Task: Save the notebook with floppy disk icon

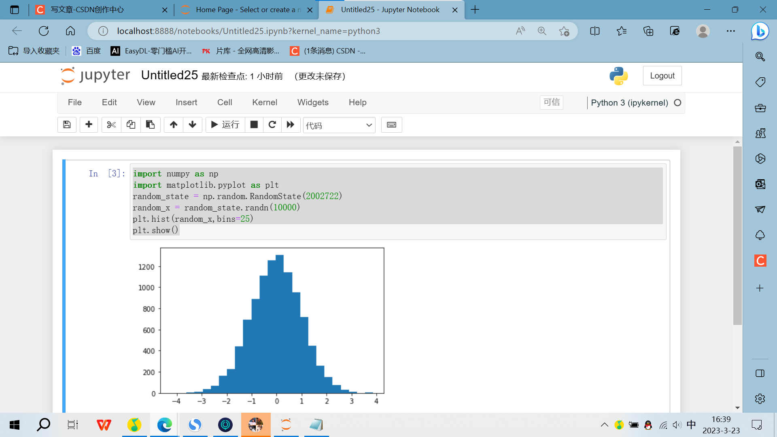Action: pyautogui.click(x=67, y=125)
